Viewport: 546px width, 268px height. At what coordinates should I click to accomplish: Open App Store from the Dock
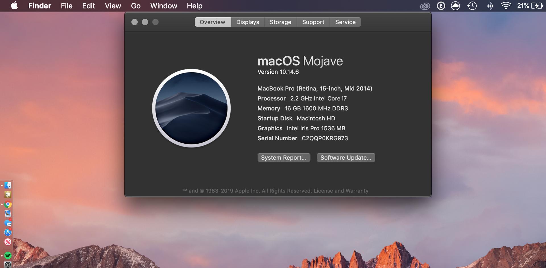tap(8, 232)
